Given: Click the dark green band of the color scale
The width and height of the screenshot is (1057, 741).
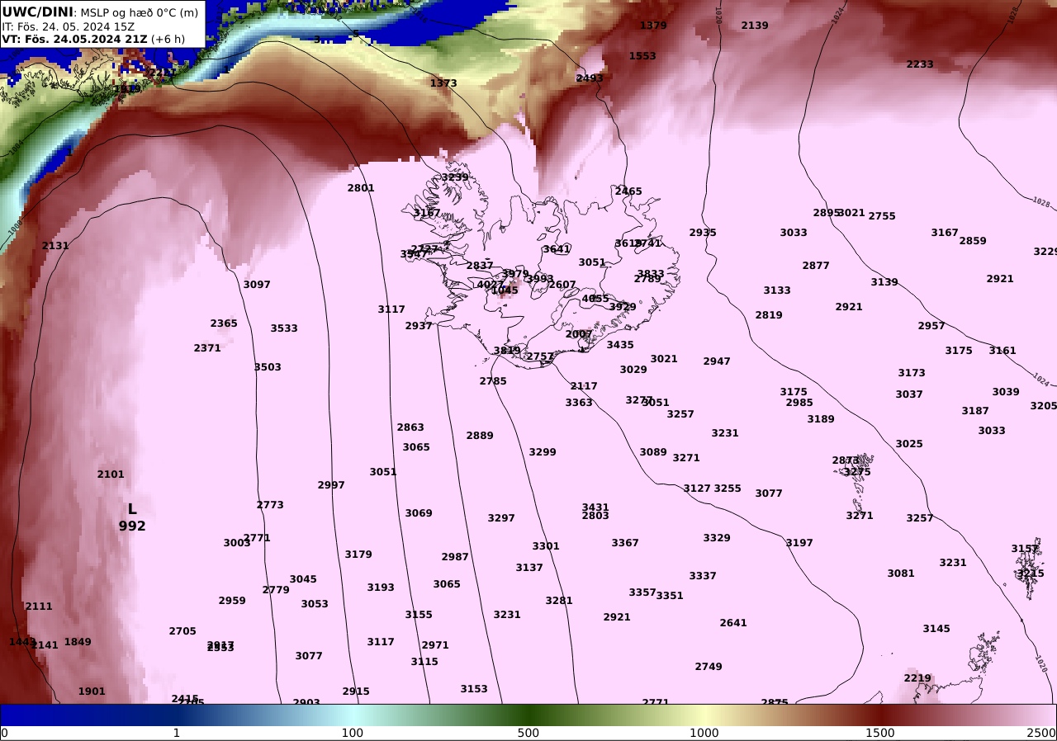Looking at the screenshot, I should coord(528,715).
